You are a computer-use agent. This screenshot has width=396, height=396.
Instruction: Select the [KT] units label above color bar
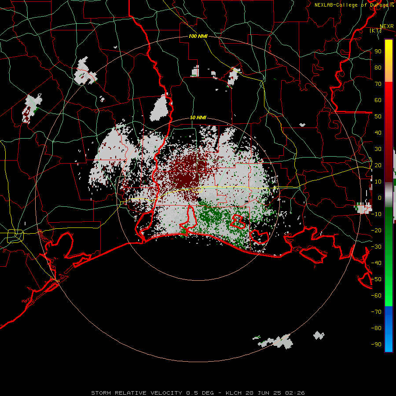coord(375,30)
